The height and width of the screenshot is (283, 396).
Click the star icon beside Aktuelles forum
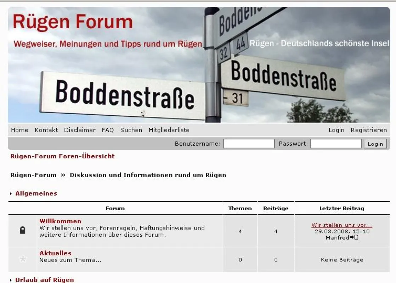(23, 259)
